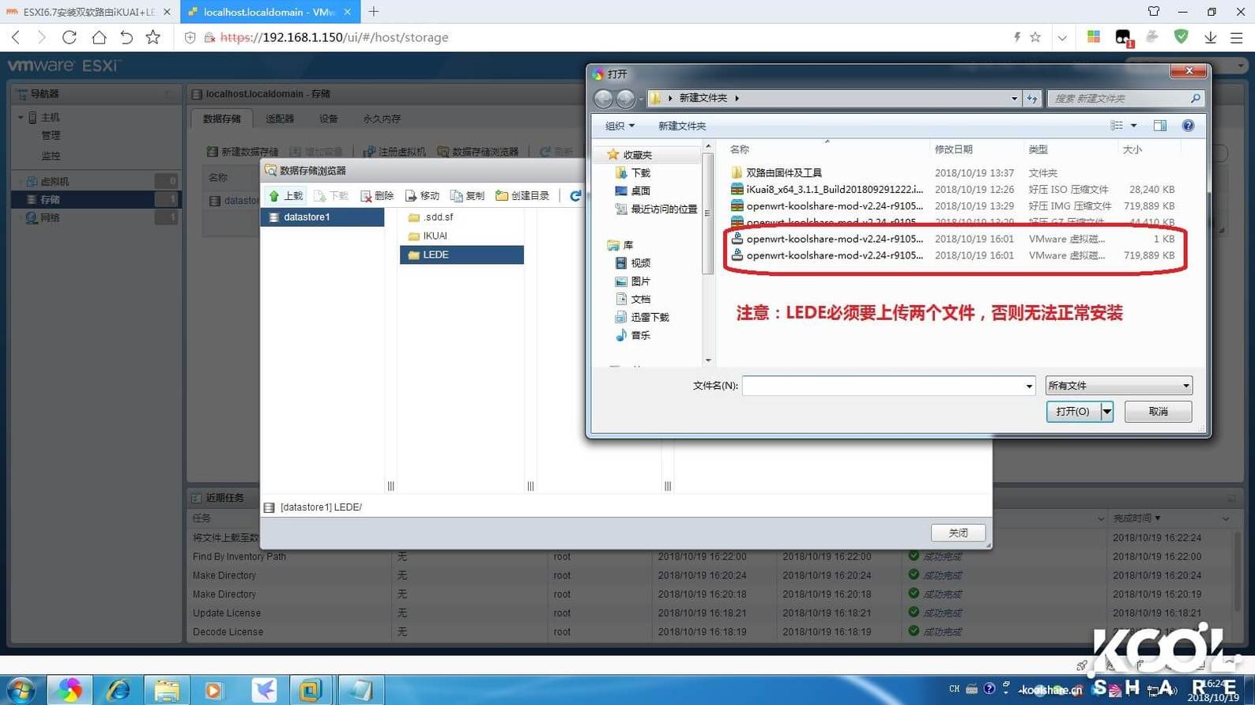Click the Cancel (取消) button
This screenshot has width=1255, height=705.
click(x=1158, y=412)
